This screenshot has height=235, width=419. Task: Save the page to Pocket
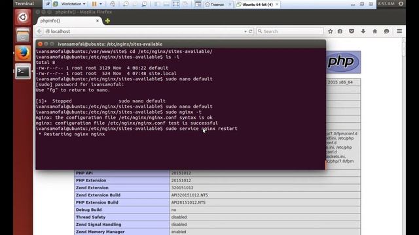pyautogui.click(x=352, y=31)
